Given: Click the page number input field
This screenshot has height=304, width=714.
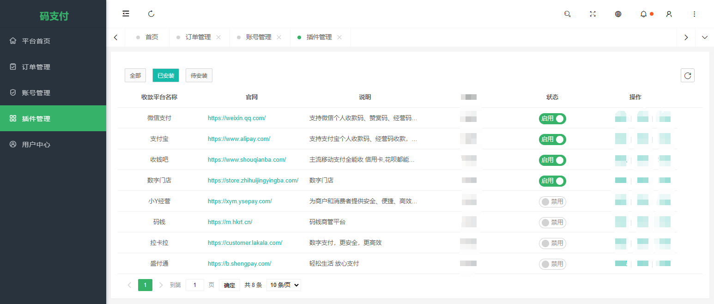Looking at the screenshot, I should 194,285.
